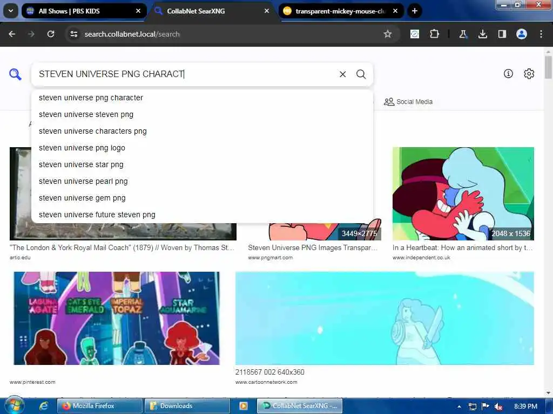Click www.pngmart.com source text
This screenshot has width=553, height=414.
tap(270, 257)
